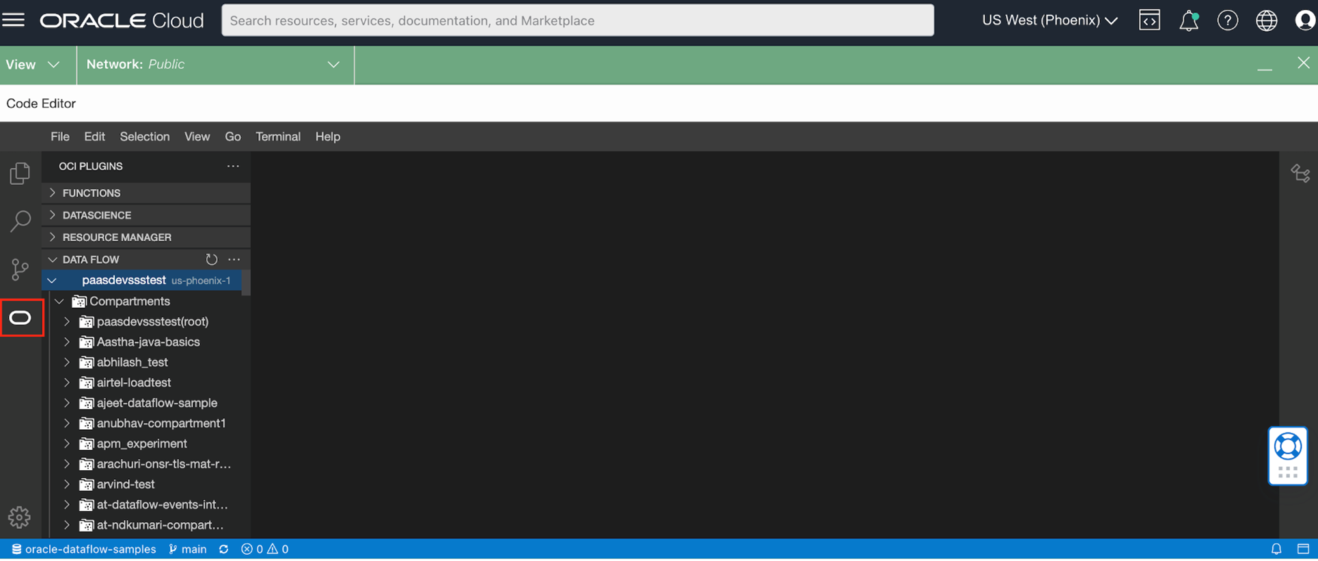The width and height of the screenshot is (1318, 561).
Task: Click the sidebar tree scrollbar thumb
Action: [246, 283]
